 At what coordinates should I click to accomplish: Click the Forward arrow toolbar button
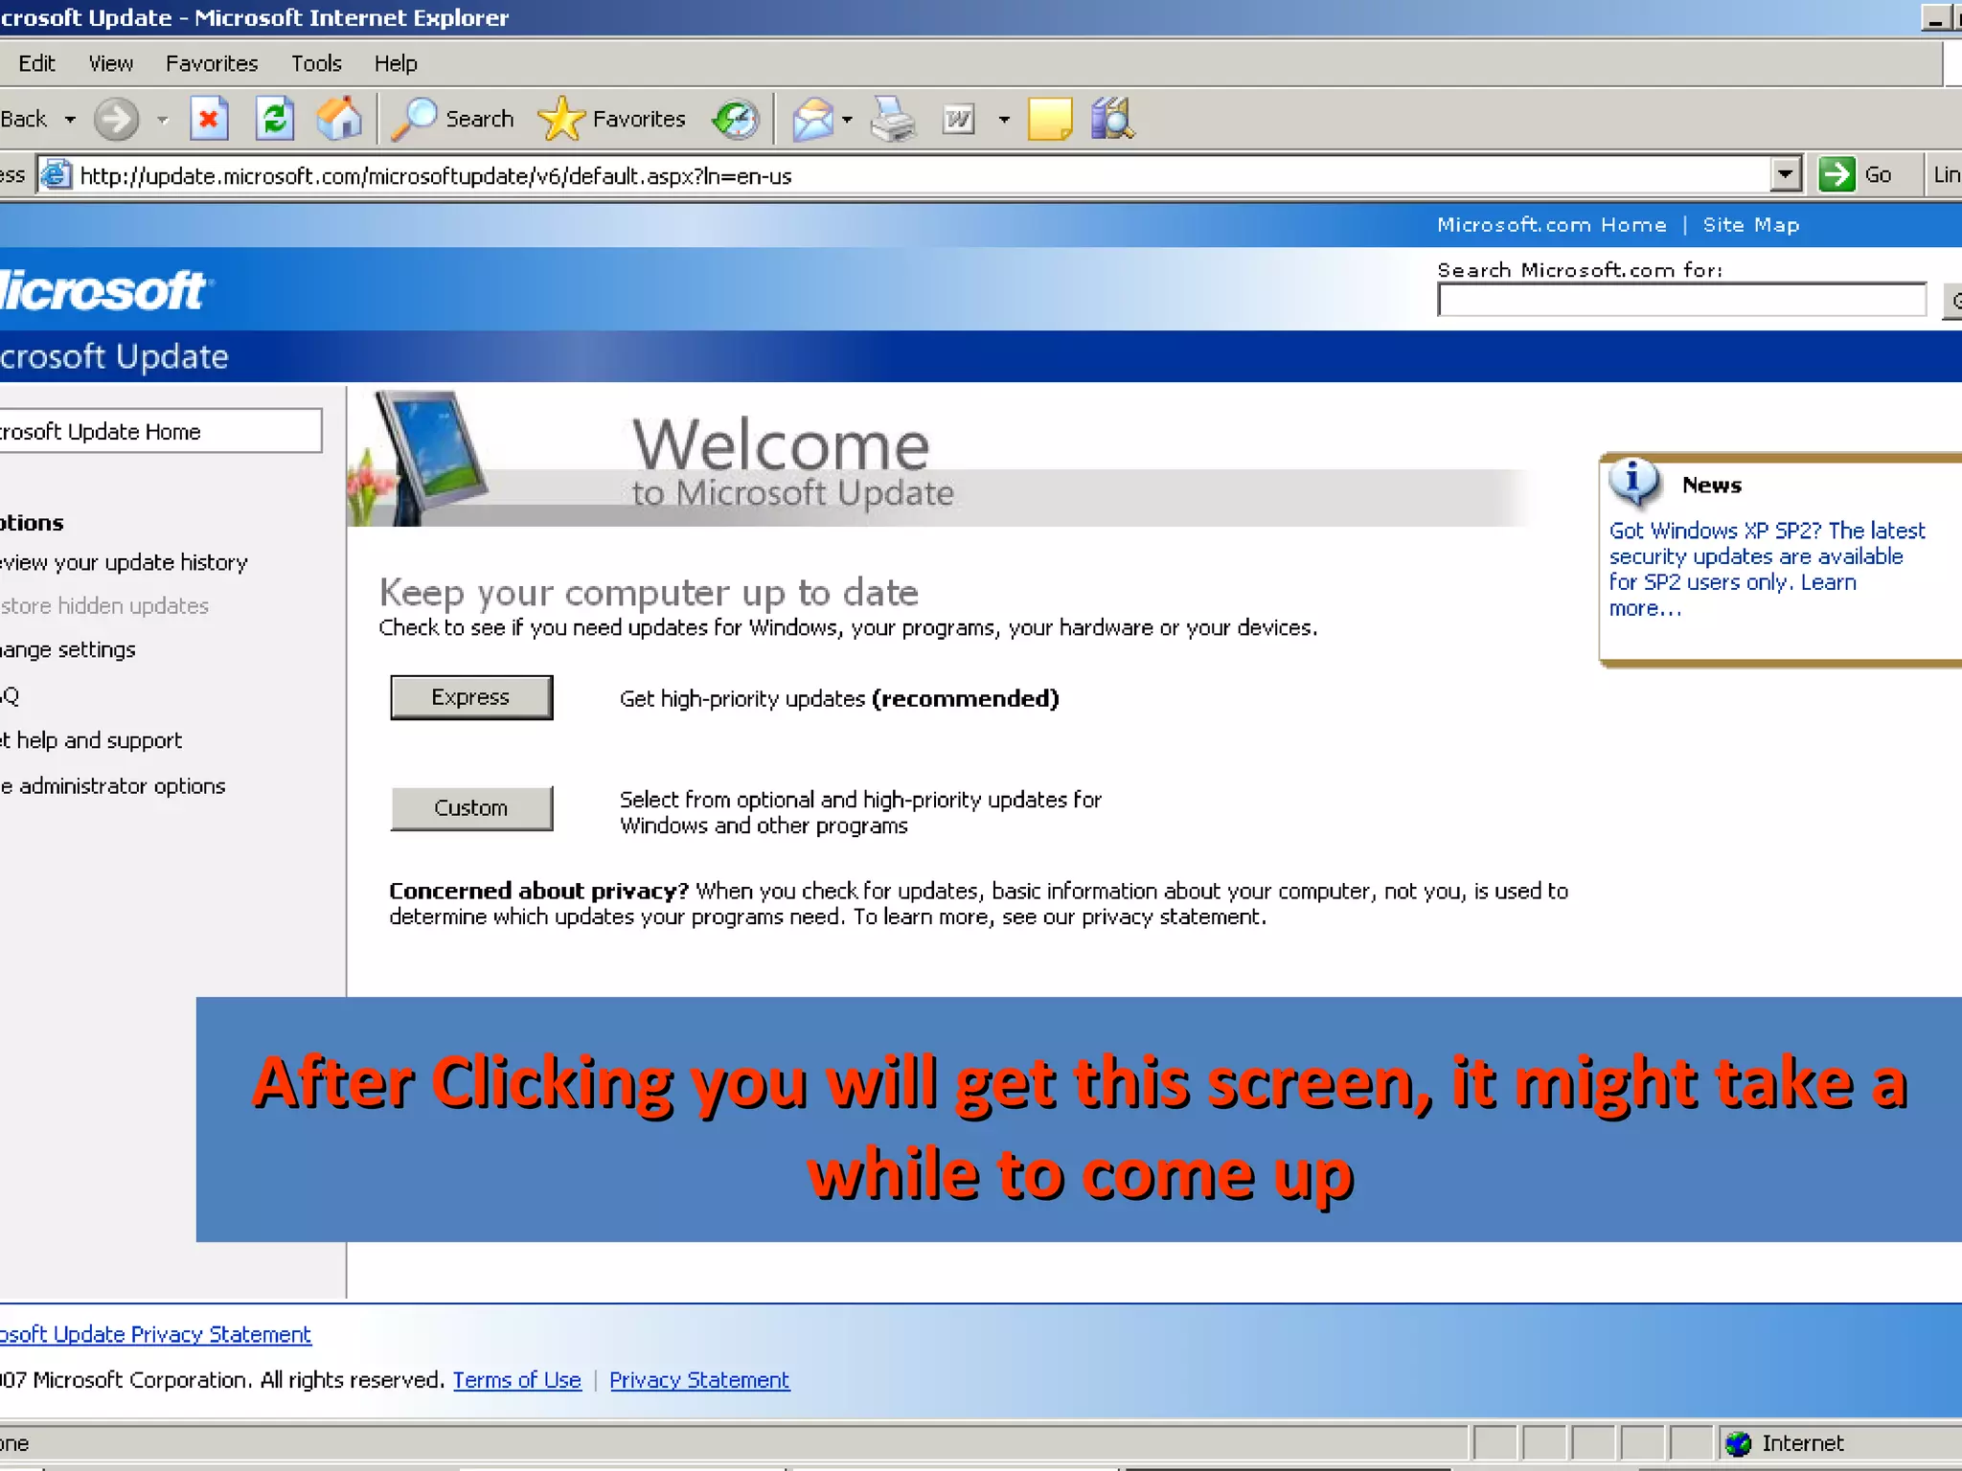[x=116, y=119]
